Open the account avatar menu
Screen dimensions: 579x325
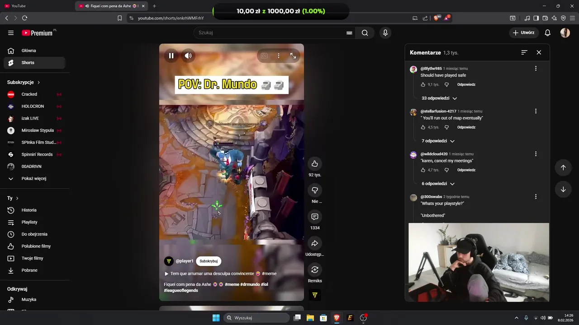coord(565,32)
